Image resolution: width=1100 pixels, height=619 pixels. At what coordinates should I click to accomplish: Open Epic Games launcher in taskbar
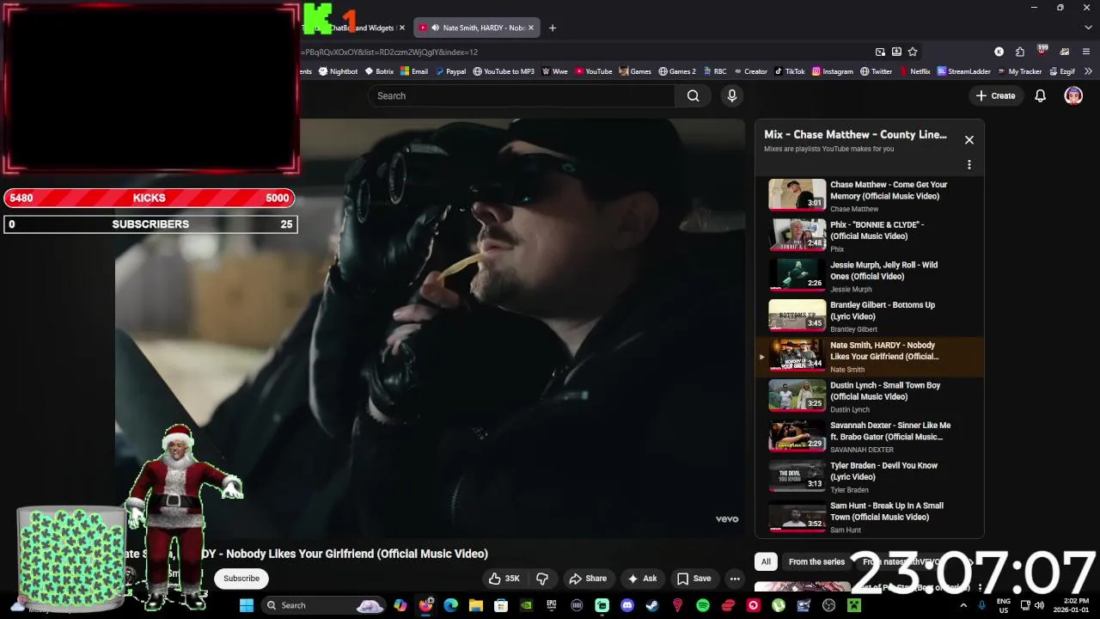pyautogui.click(x=552, y=605)
